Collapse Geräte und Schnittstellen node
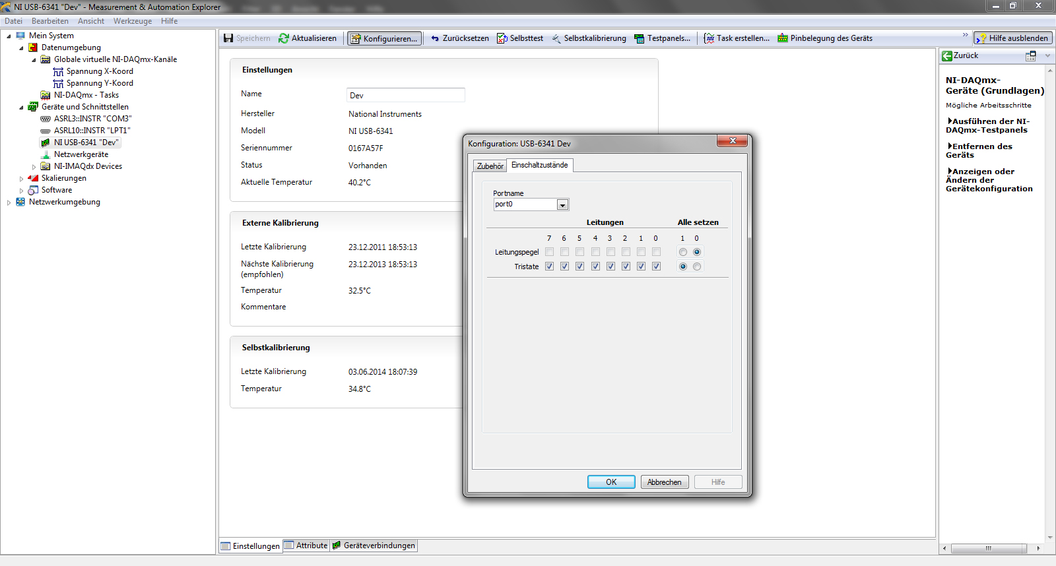The height and width of the screenshot is (566, 1056). (x=21, y=108)
